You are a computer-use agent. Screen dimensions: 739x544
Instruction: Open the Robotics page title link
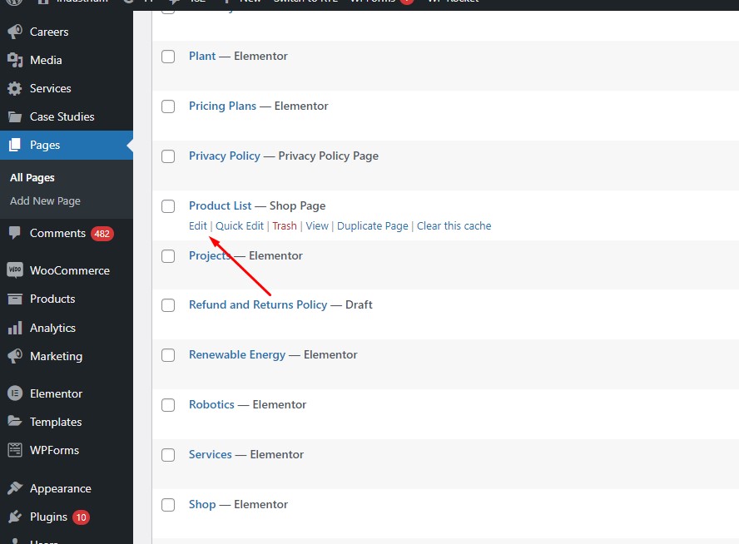click(211, 404)
